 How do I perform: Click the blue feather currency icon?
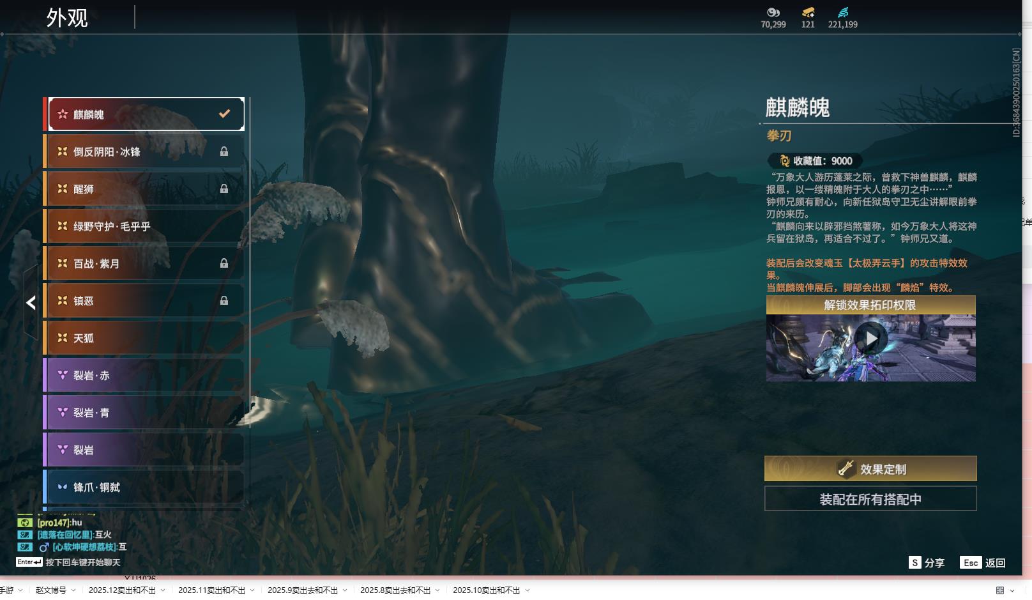tap(843, 12)
